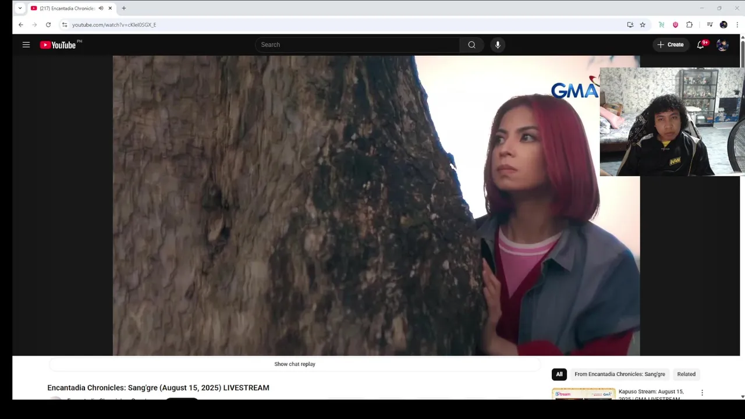Image resolution: width=745 pixels, height=419 pixels.
Task: Go back to the previous page
Action: (21, 24)
